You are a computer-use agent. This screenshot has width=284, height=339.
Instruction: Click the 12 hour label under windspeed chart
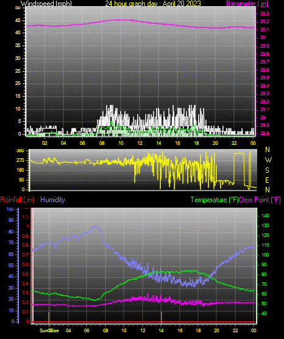tap(140, 143)
